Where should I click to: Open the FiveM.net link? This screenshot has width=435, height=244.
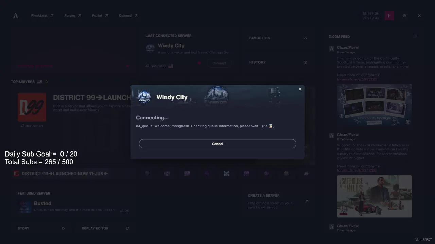[42, 16]
